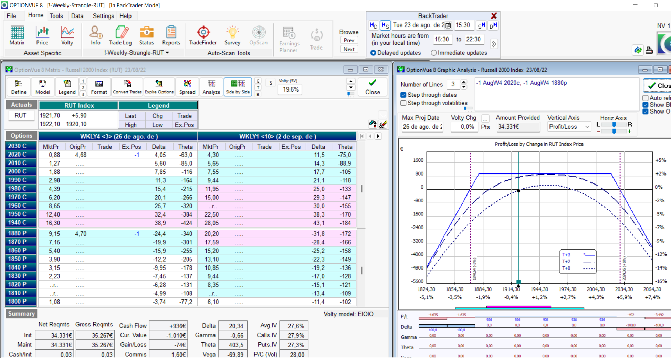This screenshot has width=671, height=358.
Task: Adjust the horizontal axis minus-plus zoom slider
Action: tap(614, 131)
